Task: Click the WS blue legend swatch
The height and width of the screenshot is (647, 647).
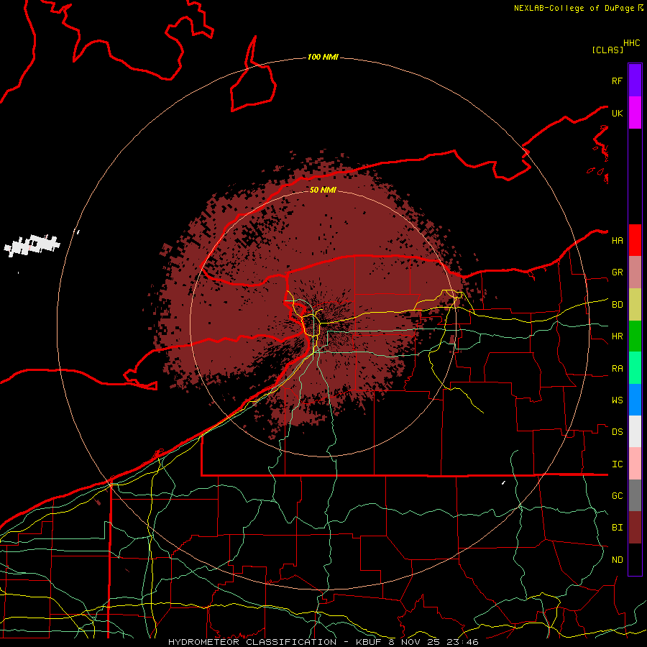Action: (635, 400)
